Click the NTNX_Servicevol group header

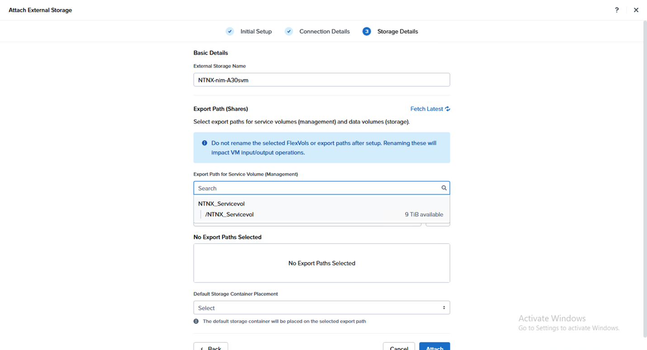(222, 203)
